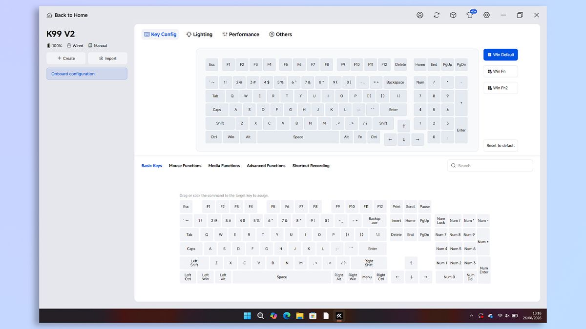The width and height of the screenshot is (586, 329).
Task: Choose the Right Win command key
Action: (353, 277)
